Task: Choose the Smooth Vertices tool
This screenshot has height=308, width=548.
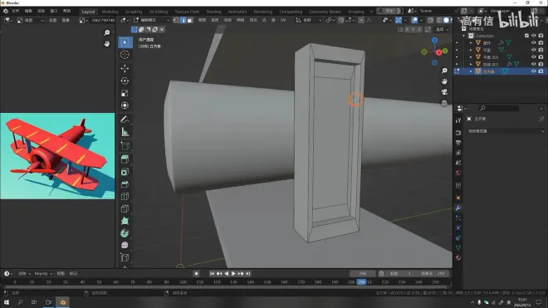Action: [125, 246]
